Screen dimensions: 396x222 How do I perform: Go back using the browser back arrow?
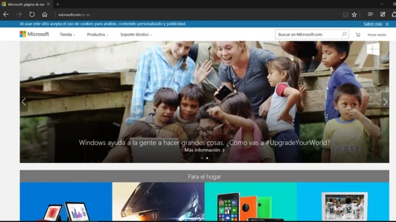(x=6, y=14)
